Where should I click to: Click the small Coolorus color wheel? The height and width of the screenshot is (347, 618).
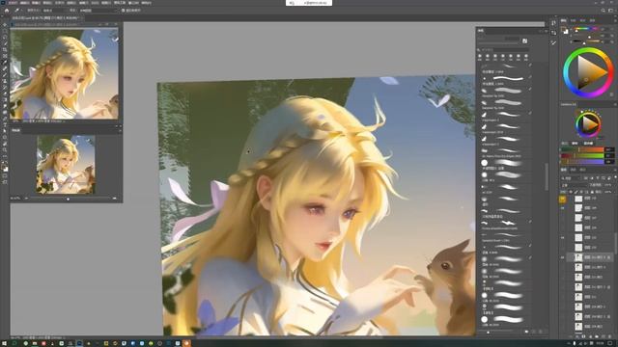click(588, 124)
